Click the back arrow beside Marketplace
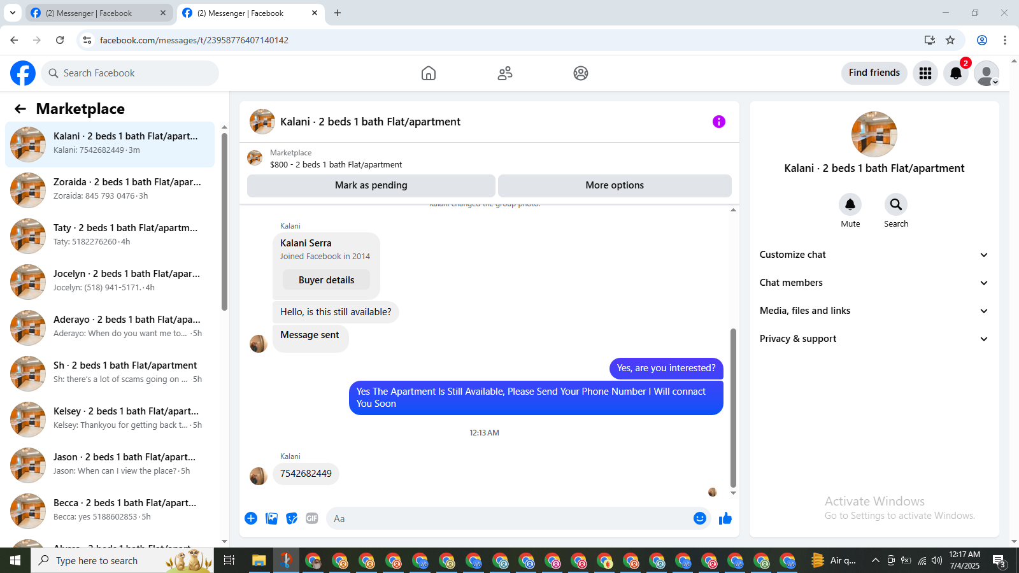1019x573 pixels. [x=20, y=109]
